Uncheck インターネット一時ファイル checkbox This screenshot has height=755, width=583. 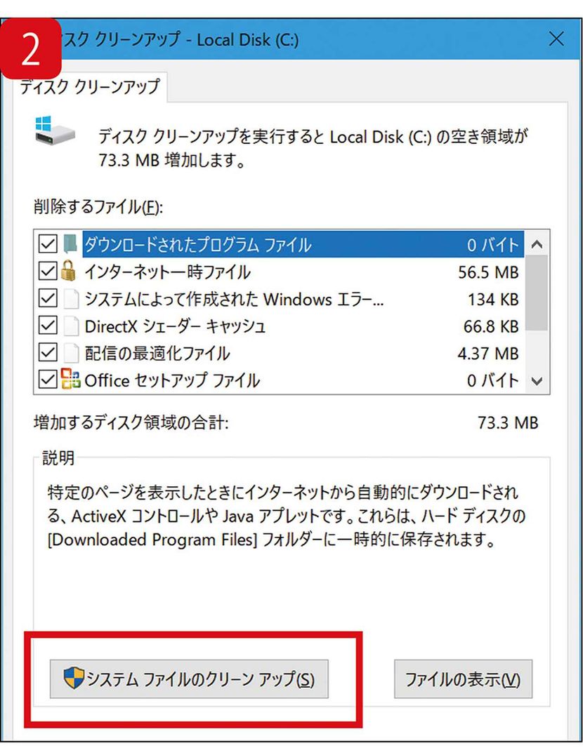tap(47, 271)
